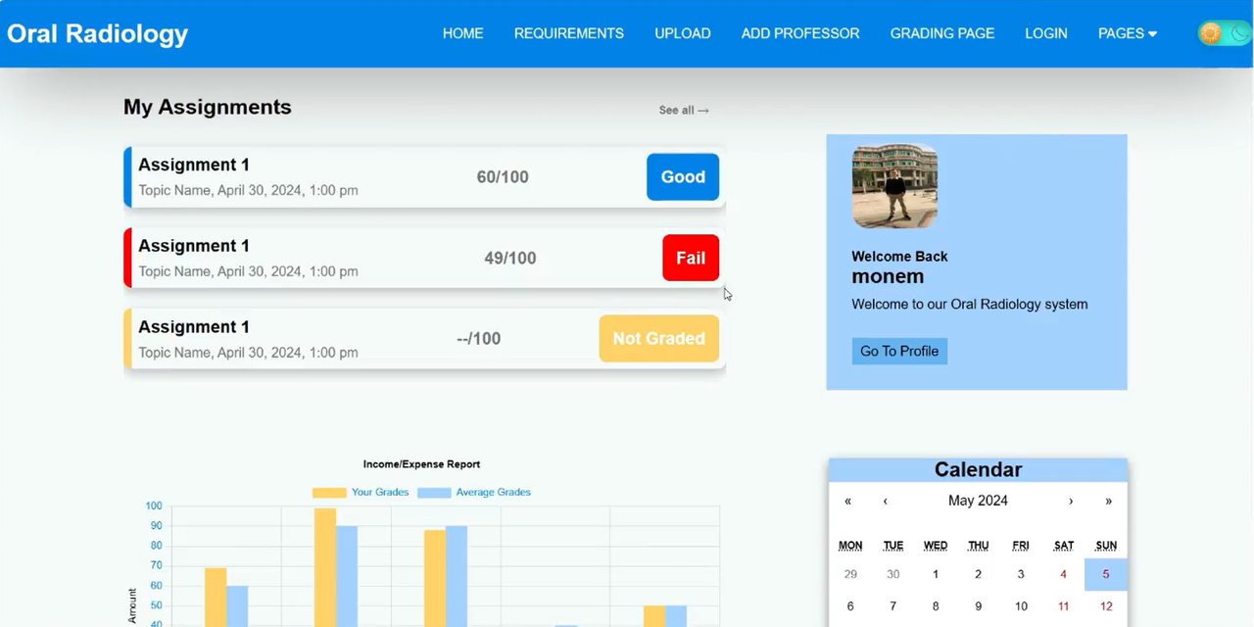Go to next month in calendar (›)
The width and height of the screenshot is (1254, 627).
click(1071, 501)
